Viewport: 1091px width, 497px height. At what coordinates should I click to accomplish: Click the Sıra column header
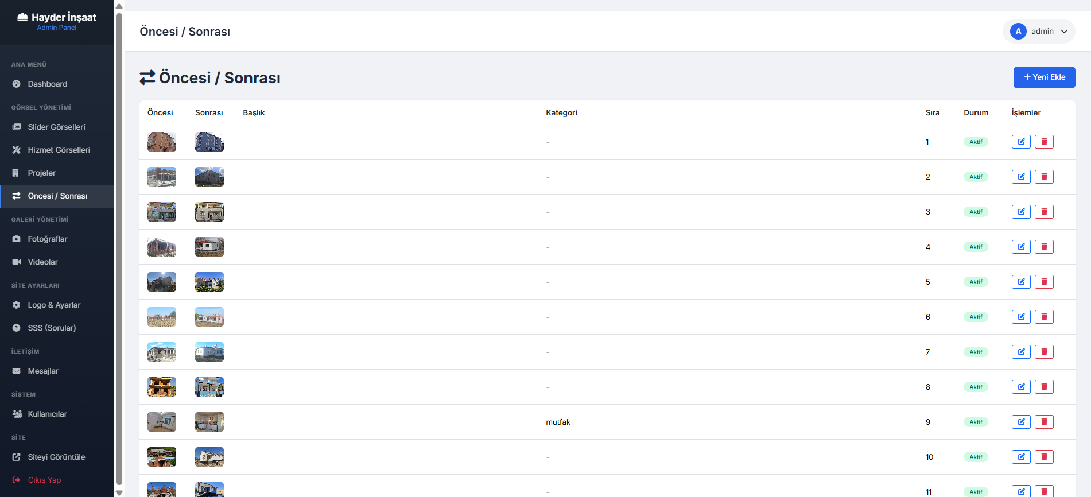tap(933, 112)
